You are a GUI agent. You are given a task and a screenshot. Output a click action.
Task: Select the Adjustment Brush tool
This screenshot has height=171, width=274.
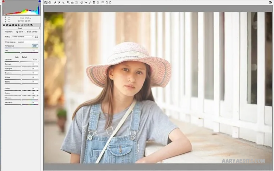[90, 2]
